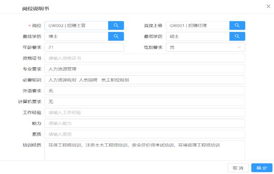
Task: Click the empty 能力 input field
Action: [145, 123]
